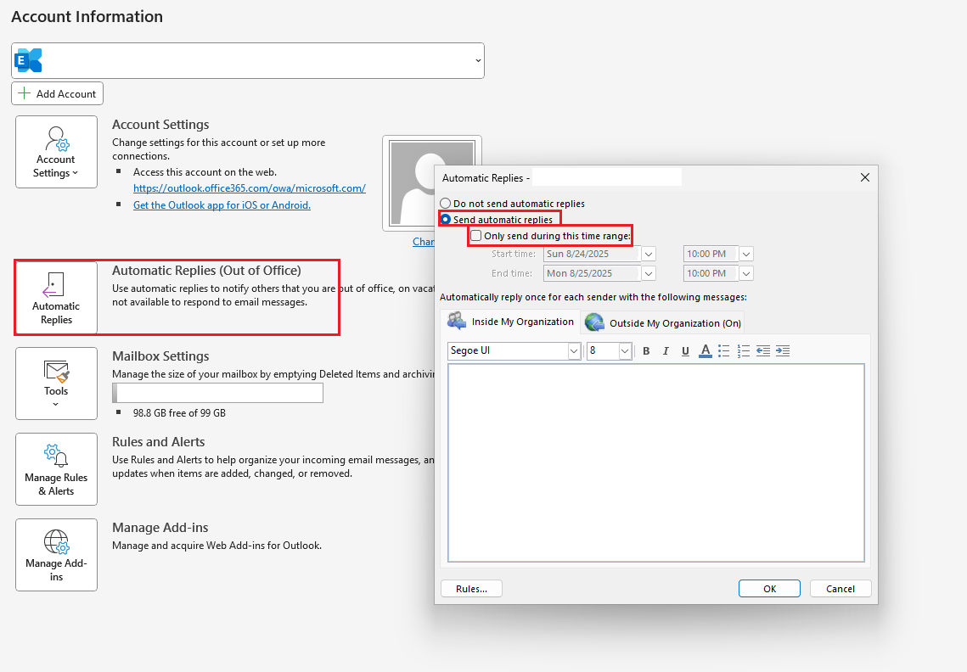Screen dimensions: 967x672
Task: Open Manage Rules & Alerts
Action: (56, 469)
